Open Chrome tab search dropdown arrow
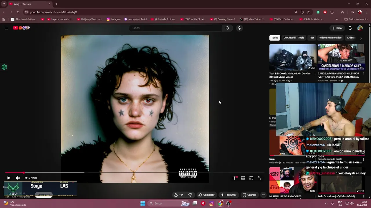This screenshot has height=208, width=371. point(4,4)
